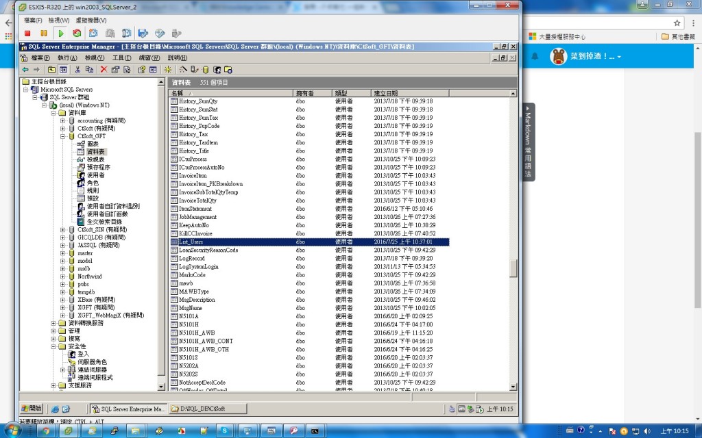Image resolution: width=702 pixels, height=438 pixels.
Task: Click the Back arrow in Enterprise Manager toolbar
Action: pos(25,70)
